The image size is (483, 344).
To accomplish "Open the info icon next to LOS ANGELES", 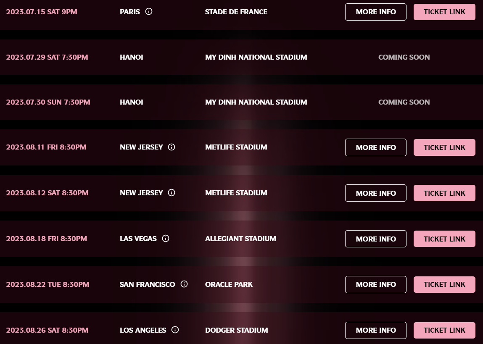I will click(175, 330).
